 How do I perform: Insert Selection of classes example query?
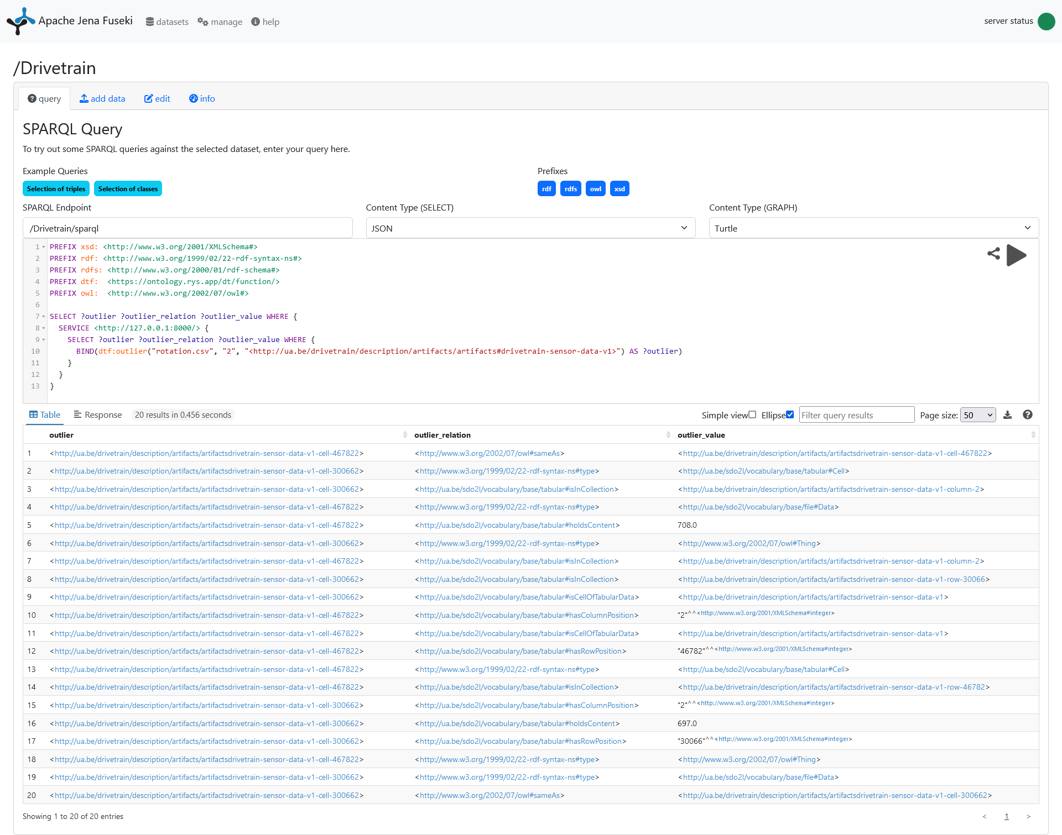[128, 189]
